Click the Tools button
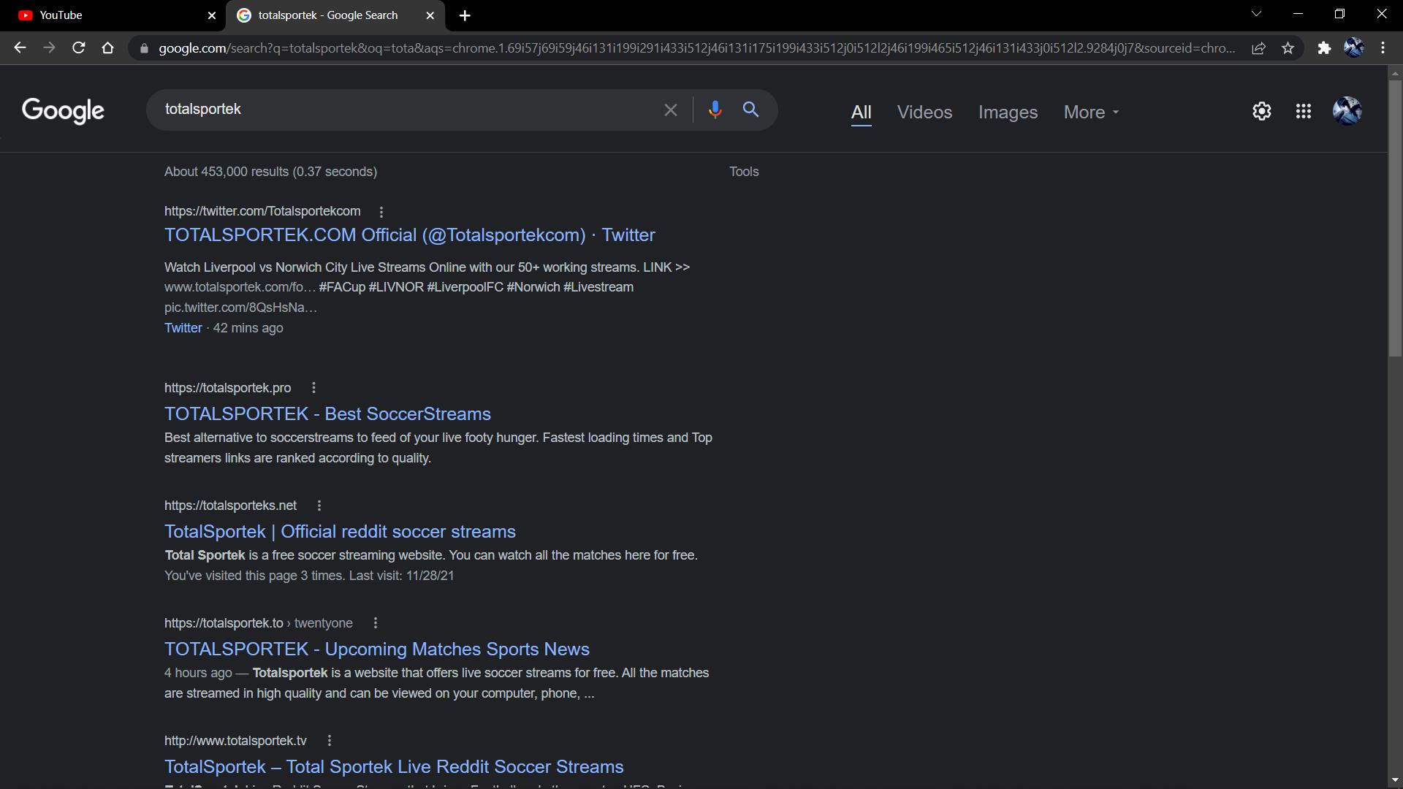Viewport: 1403px width, 789px height. tap(743, 172)
